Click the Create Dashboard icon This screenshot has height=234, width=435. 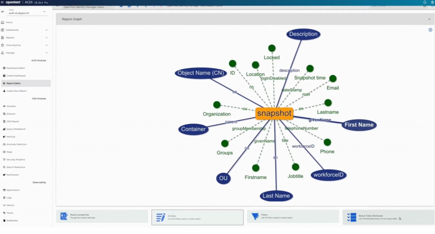coord(4,76)
